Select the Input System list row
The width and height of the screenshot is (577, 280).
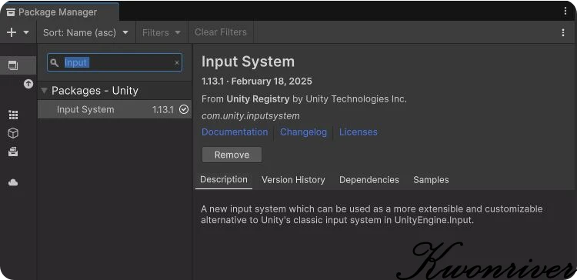pyautogui.click(x=115, y=109)
